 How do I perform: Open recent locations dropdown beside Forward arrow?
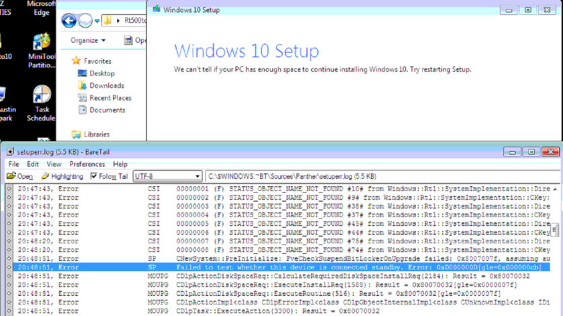[x=97, y=21]
